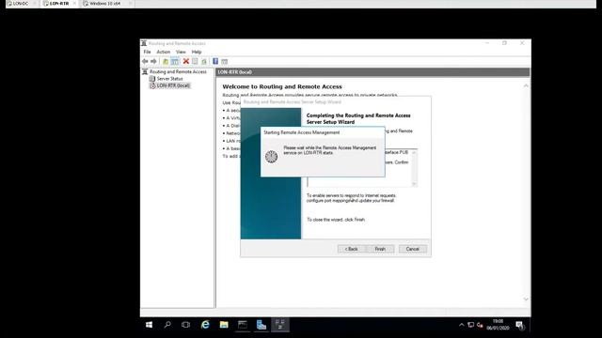The width and height of the screenshot is (602, 338).
Task: Click the volume tray icon
Action: [480, 325]
